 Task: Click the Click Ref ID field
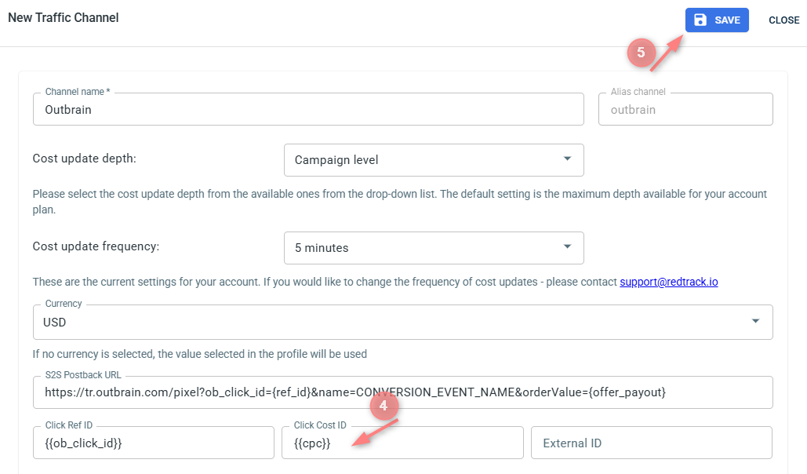point(154,443)
